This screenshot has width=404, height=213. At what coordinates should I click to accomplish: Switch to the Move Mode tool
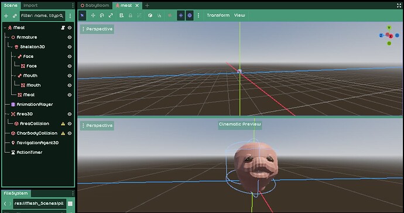pos(93,15)
